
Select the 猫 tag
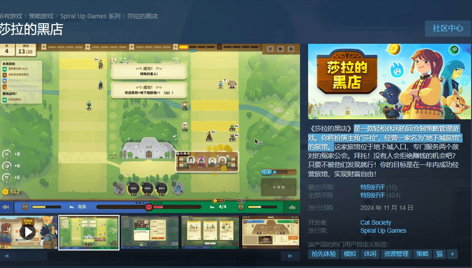tap(439, 254)
